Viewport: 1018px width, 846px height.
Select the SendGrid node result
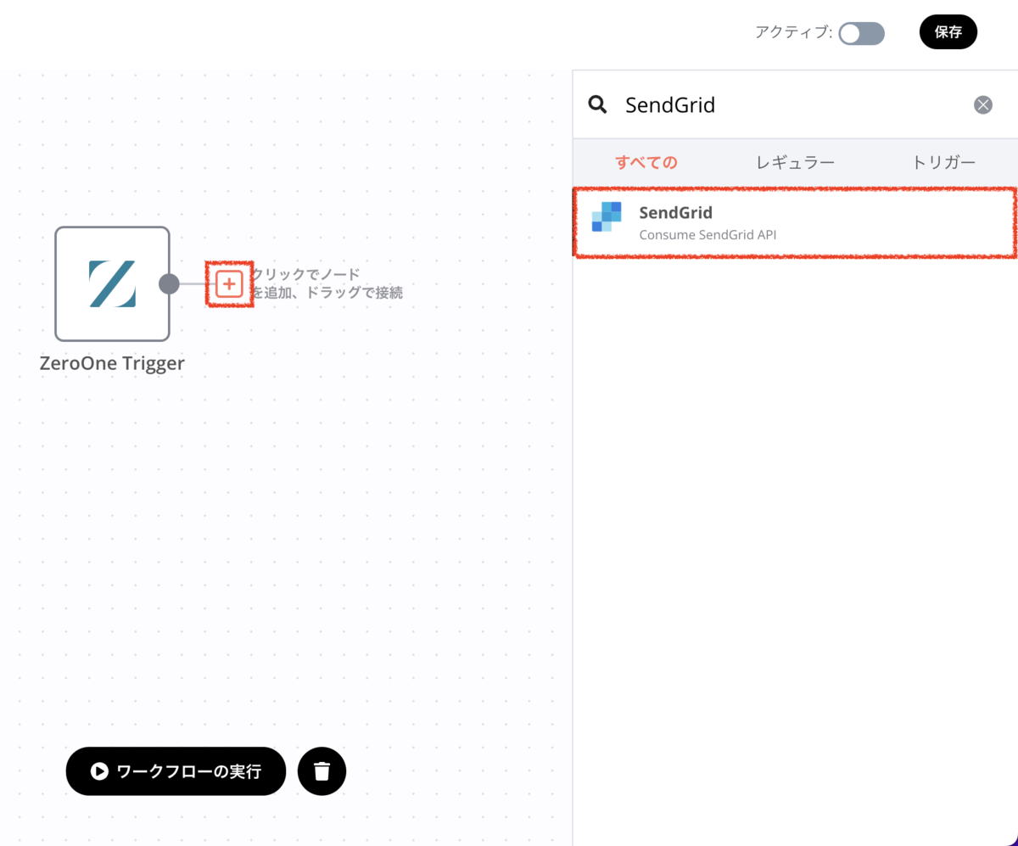pyautogui.click(x=795, y=222)
